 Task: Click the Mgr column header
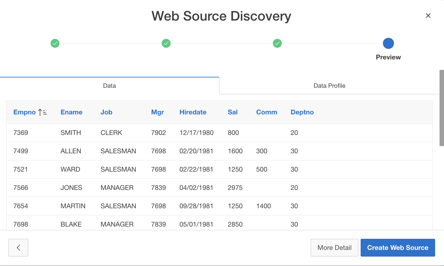click(x=157, y=112)
